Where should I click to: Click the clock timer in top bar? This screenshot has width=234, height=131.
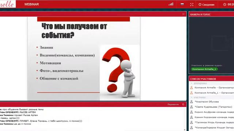tap(229, 4)
